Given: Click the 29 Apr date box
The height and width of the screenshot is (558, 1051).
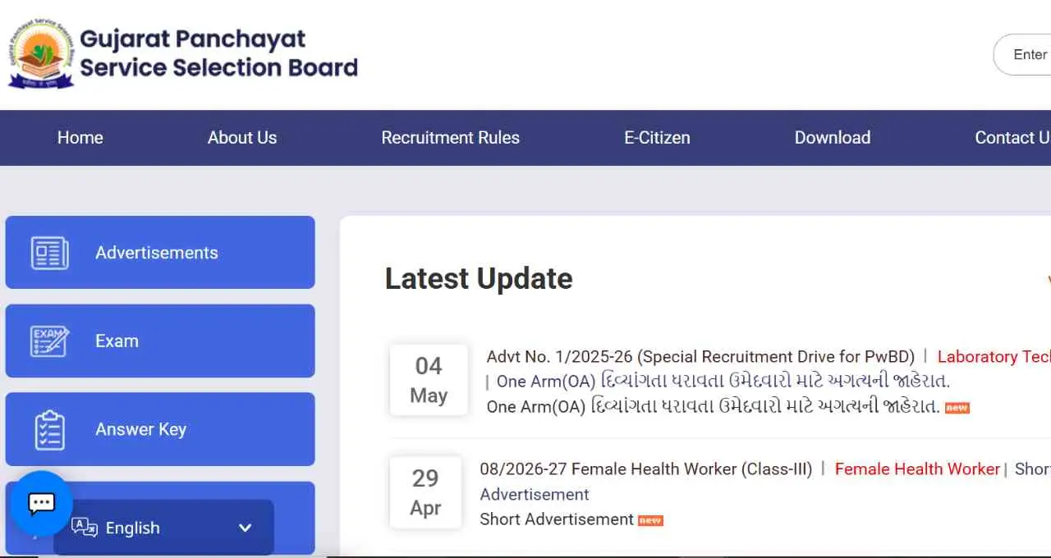Looking at the screenshot, I should [x=425, y=492].
